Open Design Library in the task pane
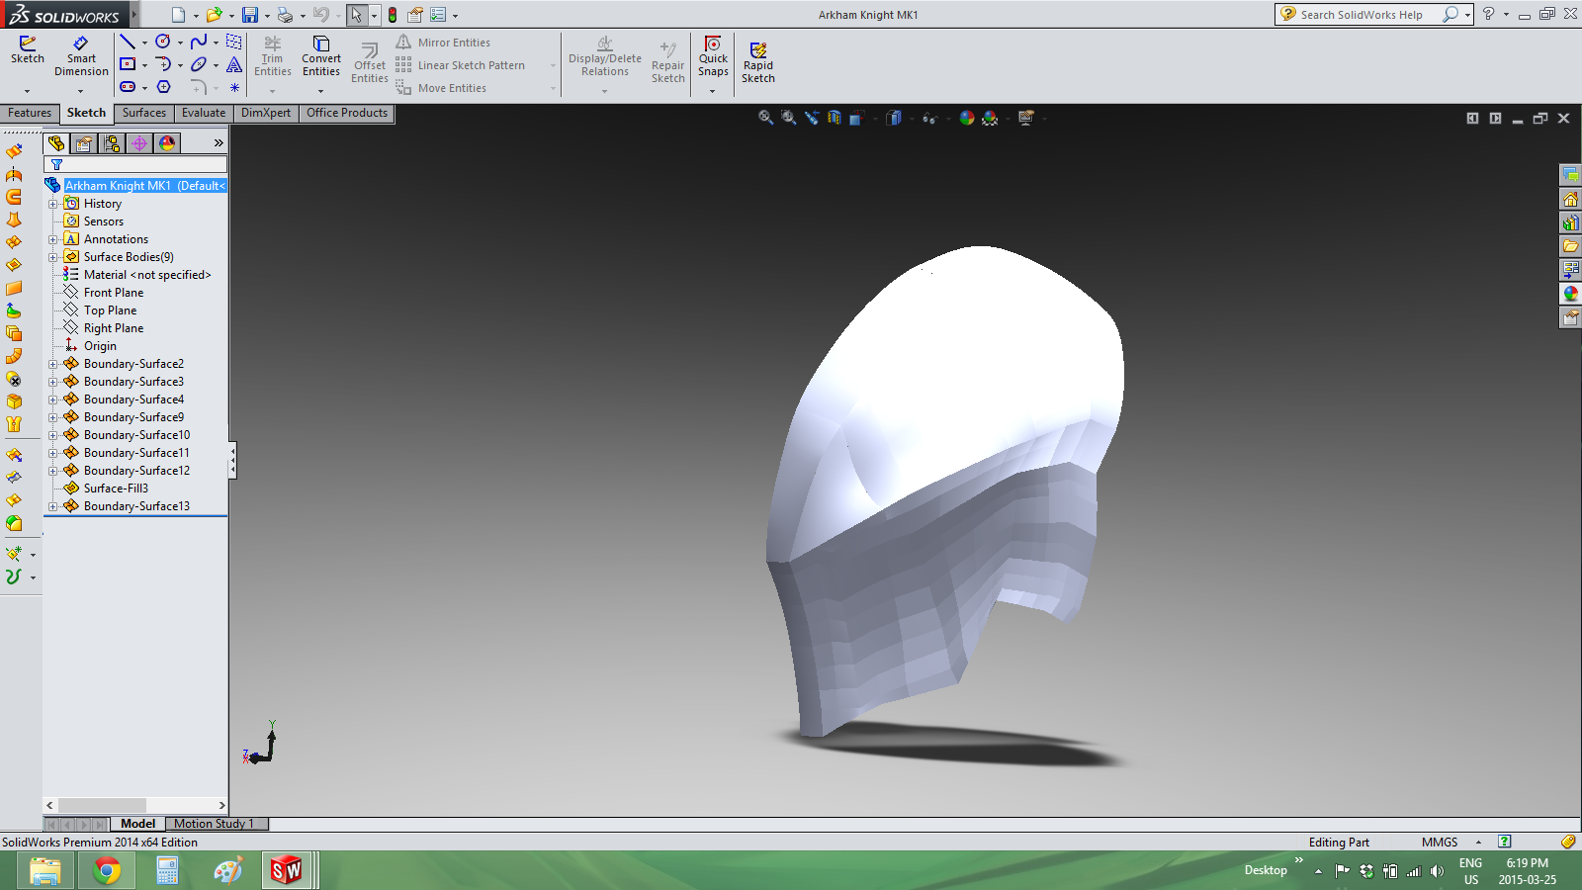This screenshot has height=890, width=1582. [x=1570, y=222]
